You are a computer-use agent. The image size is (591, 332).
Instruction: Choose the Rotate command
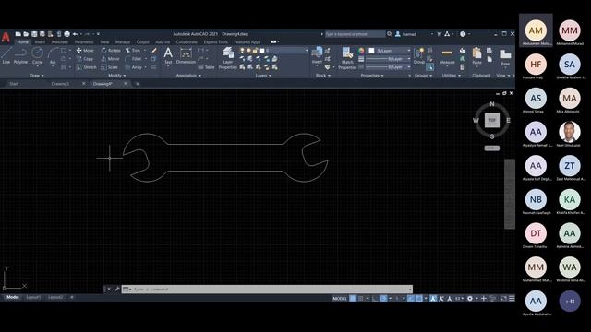[x=111, y=51]
